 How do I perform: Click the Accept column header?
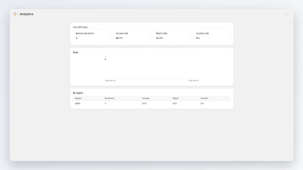[x=146, y=98]
